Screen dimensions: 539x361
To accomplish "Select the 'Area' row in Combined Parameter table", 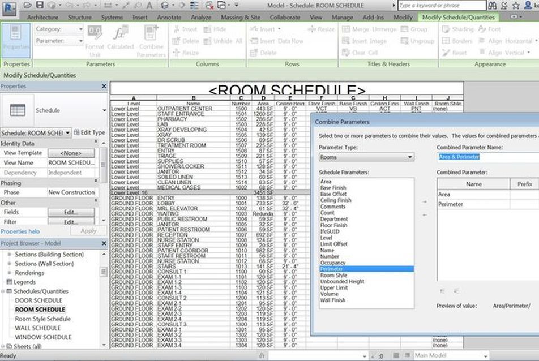I will (488, 195).
